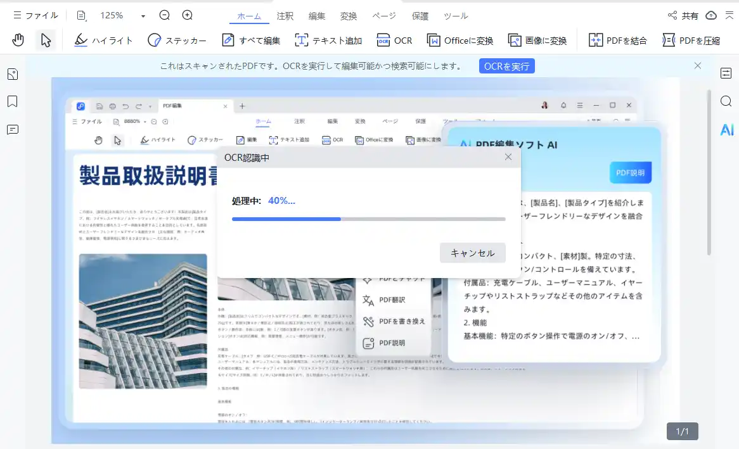Open the File menu
The height and width of the screenshot is (449, 739).
tap(35, 15)
